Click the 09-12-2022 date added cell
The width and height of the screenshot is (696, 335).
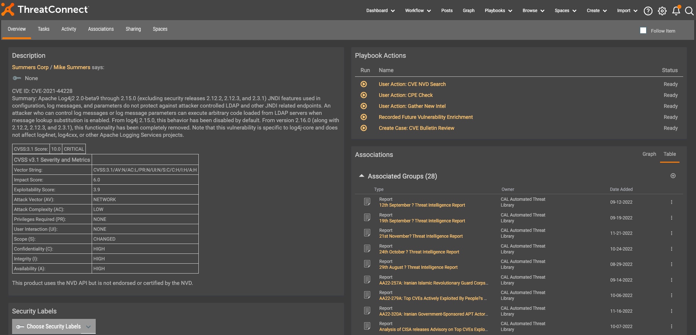pyautogui.click(x=621, y=202)
